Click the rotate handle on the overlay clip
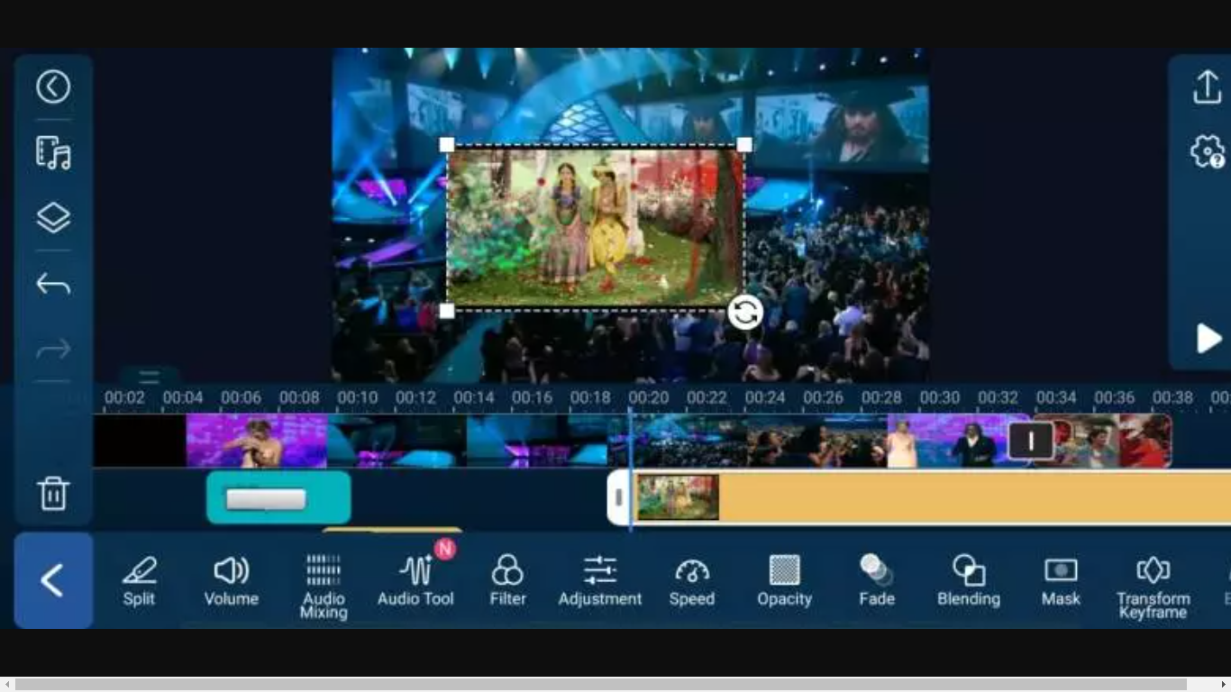This screenshot has height=692, width=1231. tap(745, 313)
